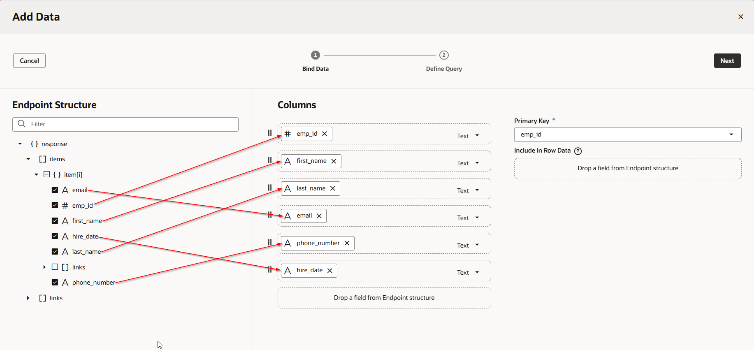This screenshot has height=350, width=754.
Task: Select the Bind Data step
Action: 316,55
